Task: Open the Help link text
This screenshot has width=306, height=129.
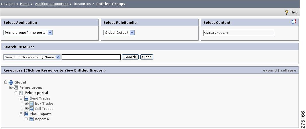Action: 294,12
